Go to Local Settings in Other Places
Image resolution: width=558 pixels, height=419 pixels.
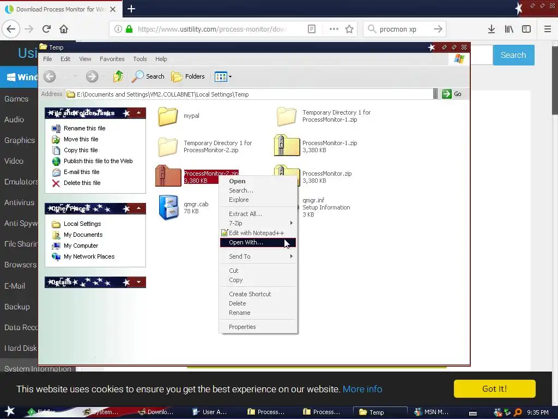click(x=76, y=224)
